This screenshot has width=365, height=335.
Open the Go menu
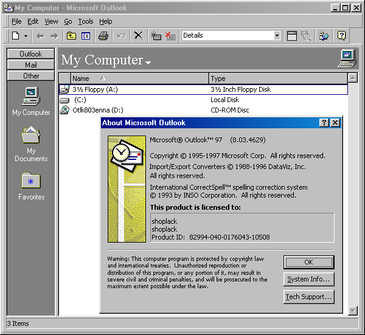pos(68,21)
